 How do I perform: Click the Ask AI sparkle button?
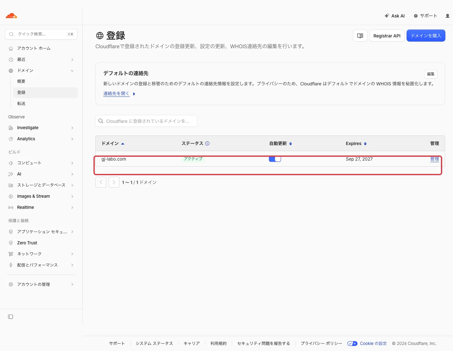click(x=395, y=16)
